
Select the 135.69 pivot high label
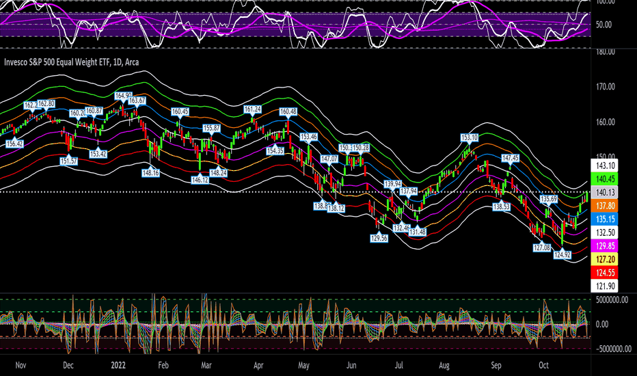(548, 199)
